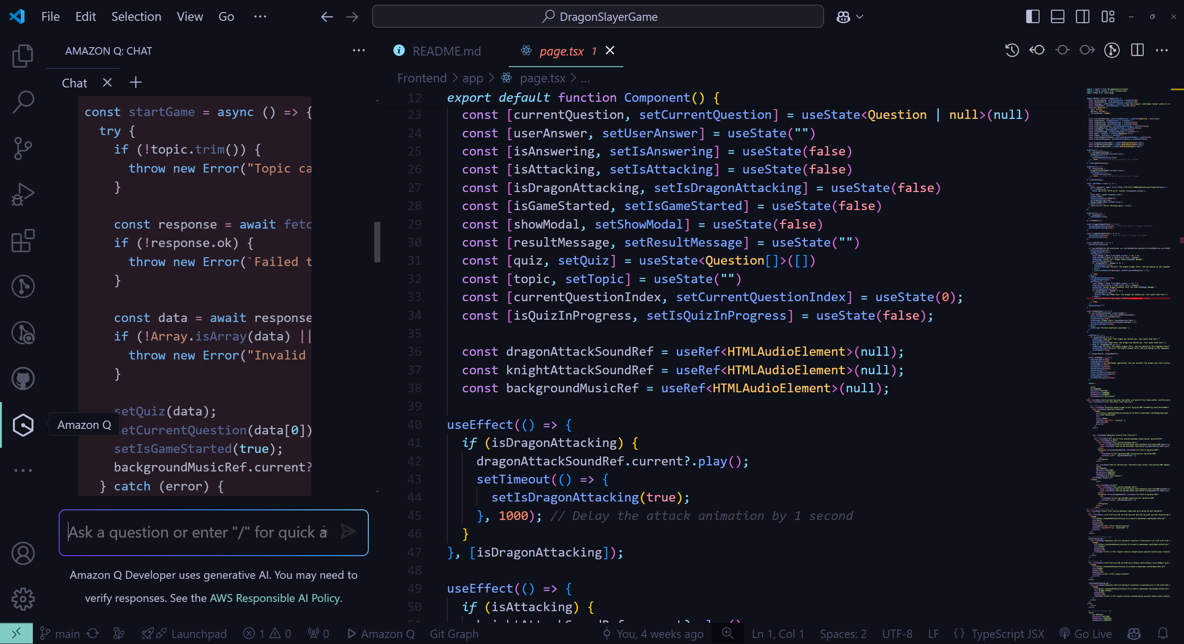Toggle the Secondary Side Bar visibility
The width and height of the screenshot is (1184, 644).
pos(1082,17)
